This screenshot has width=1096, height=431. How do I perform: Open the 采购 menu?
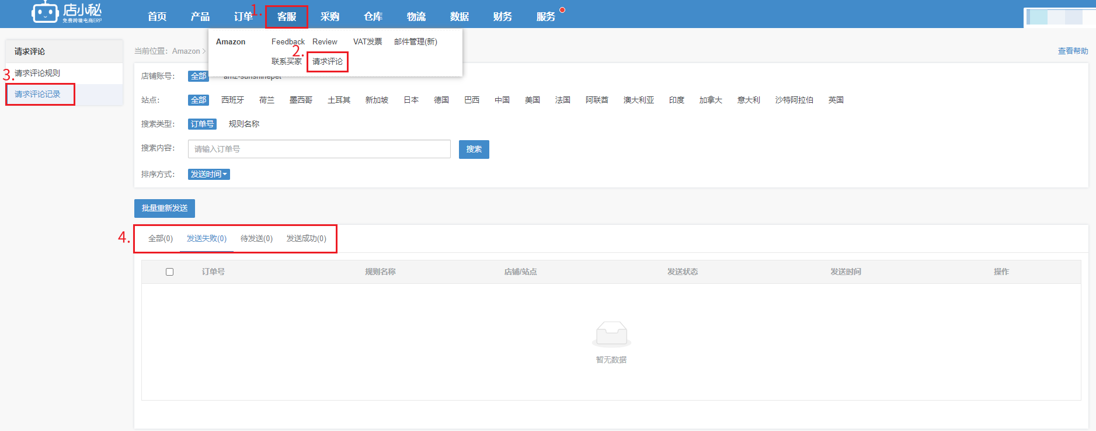point(330,16)
